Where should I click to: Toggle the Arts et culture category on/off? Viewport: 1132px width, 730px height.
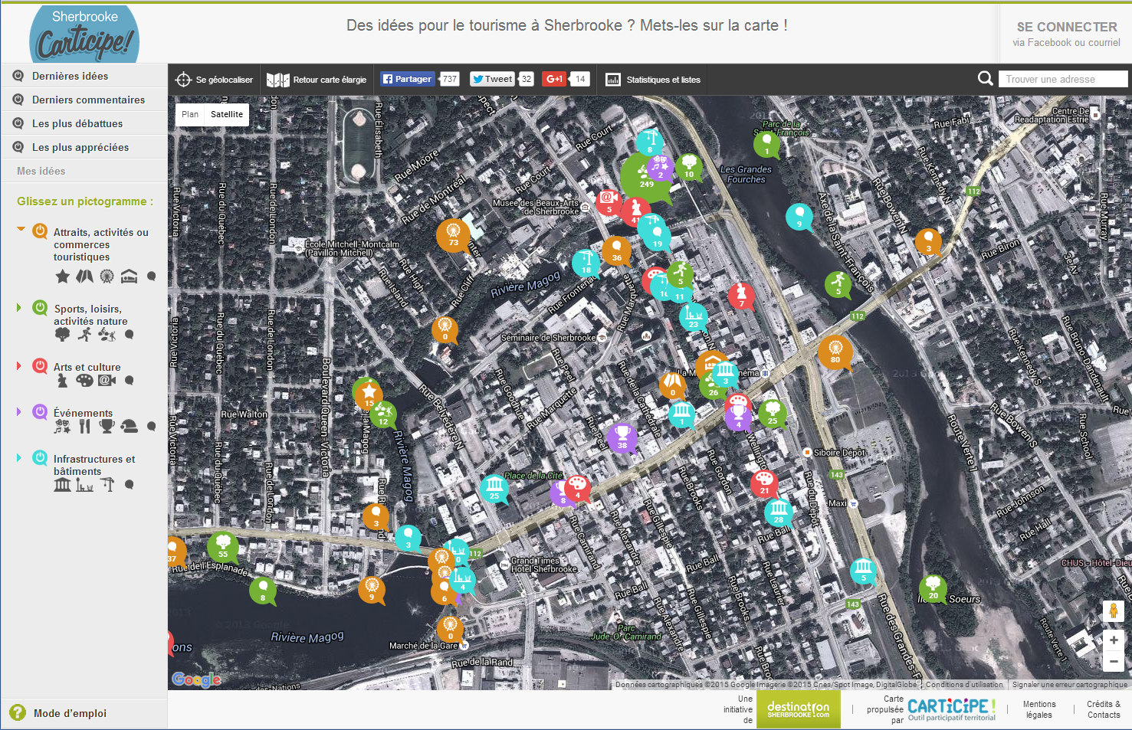[40, 366]
